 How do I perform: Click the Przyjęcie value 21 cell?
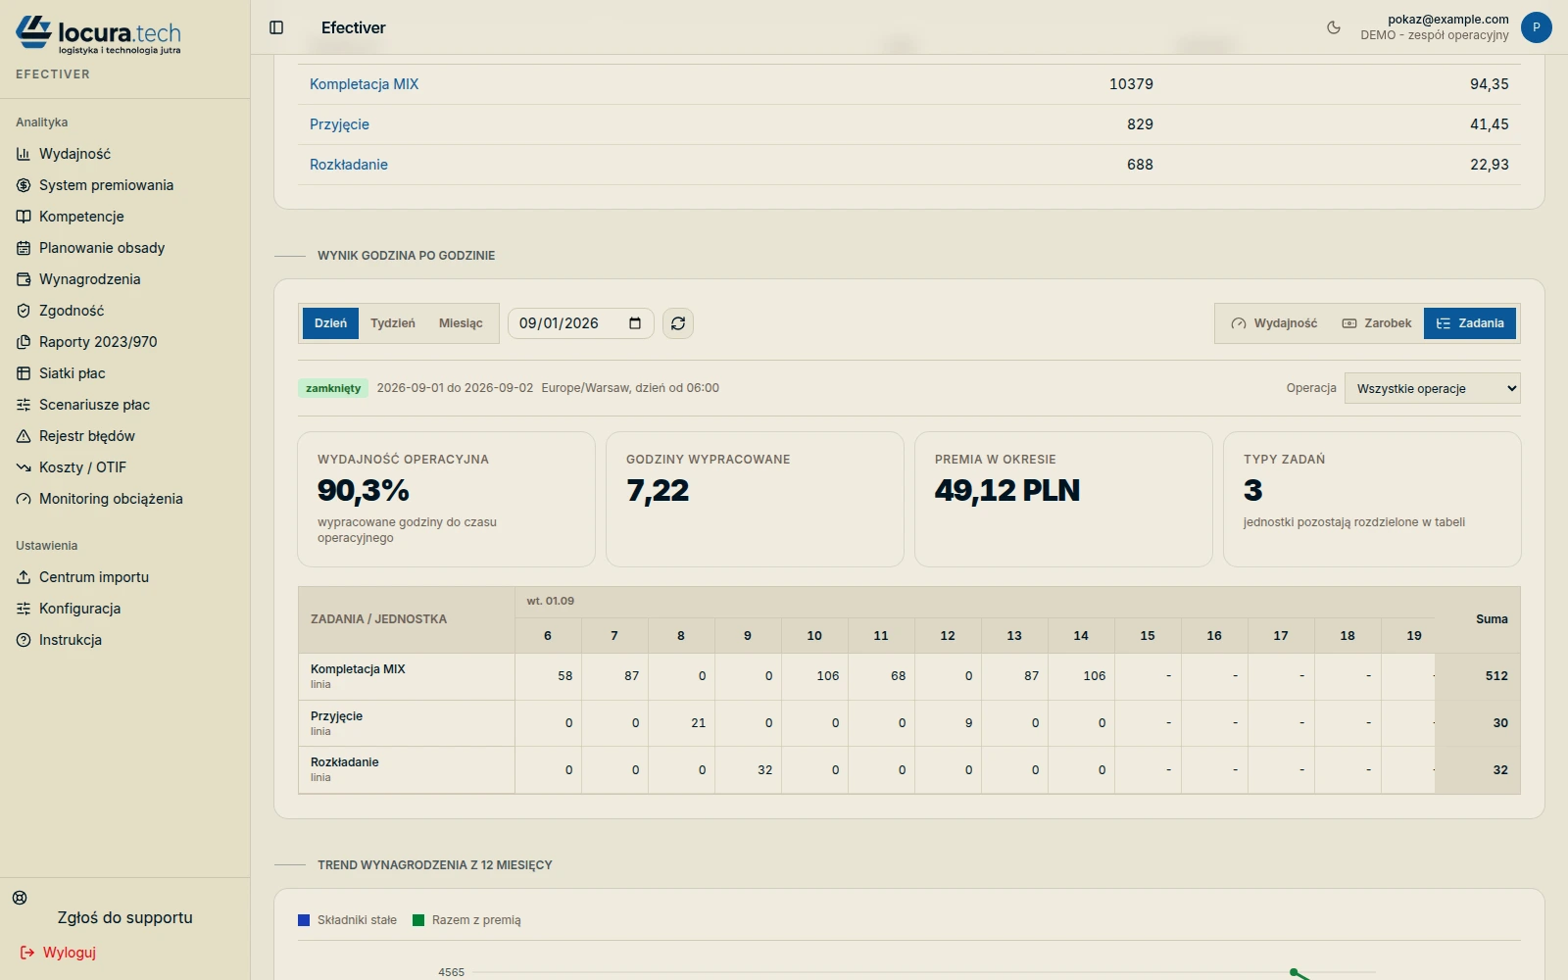coord(681,723)
